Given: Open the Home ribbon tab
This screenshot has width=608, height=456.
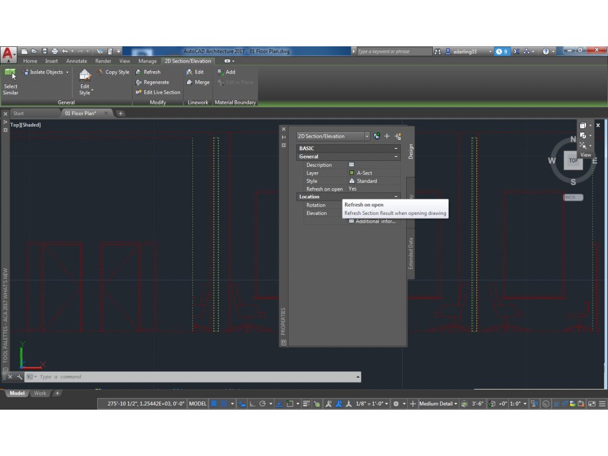Looking at the screenshot, I should [x=30, y=61].
